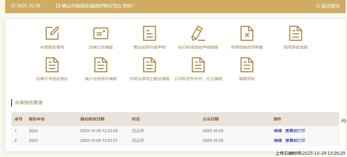Open 信用信息信用修复 icon
The width and height of the screenshot is (347, 157).
click(x=247, y=33)
